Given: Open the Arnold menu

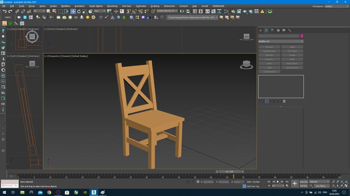Looking at the screenshot, I should pyautogui.click(x=205, y=6).
